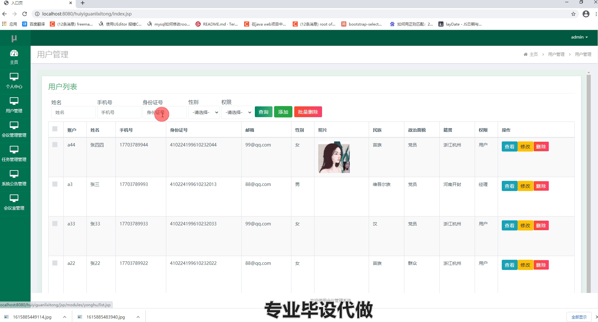598x322 pixels.
Task: Click 修改 for user a3
Action: click(x=525, y=186)
